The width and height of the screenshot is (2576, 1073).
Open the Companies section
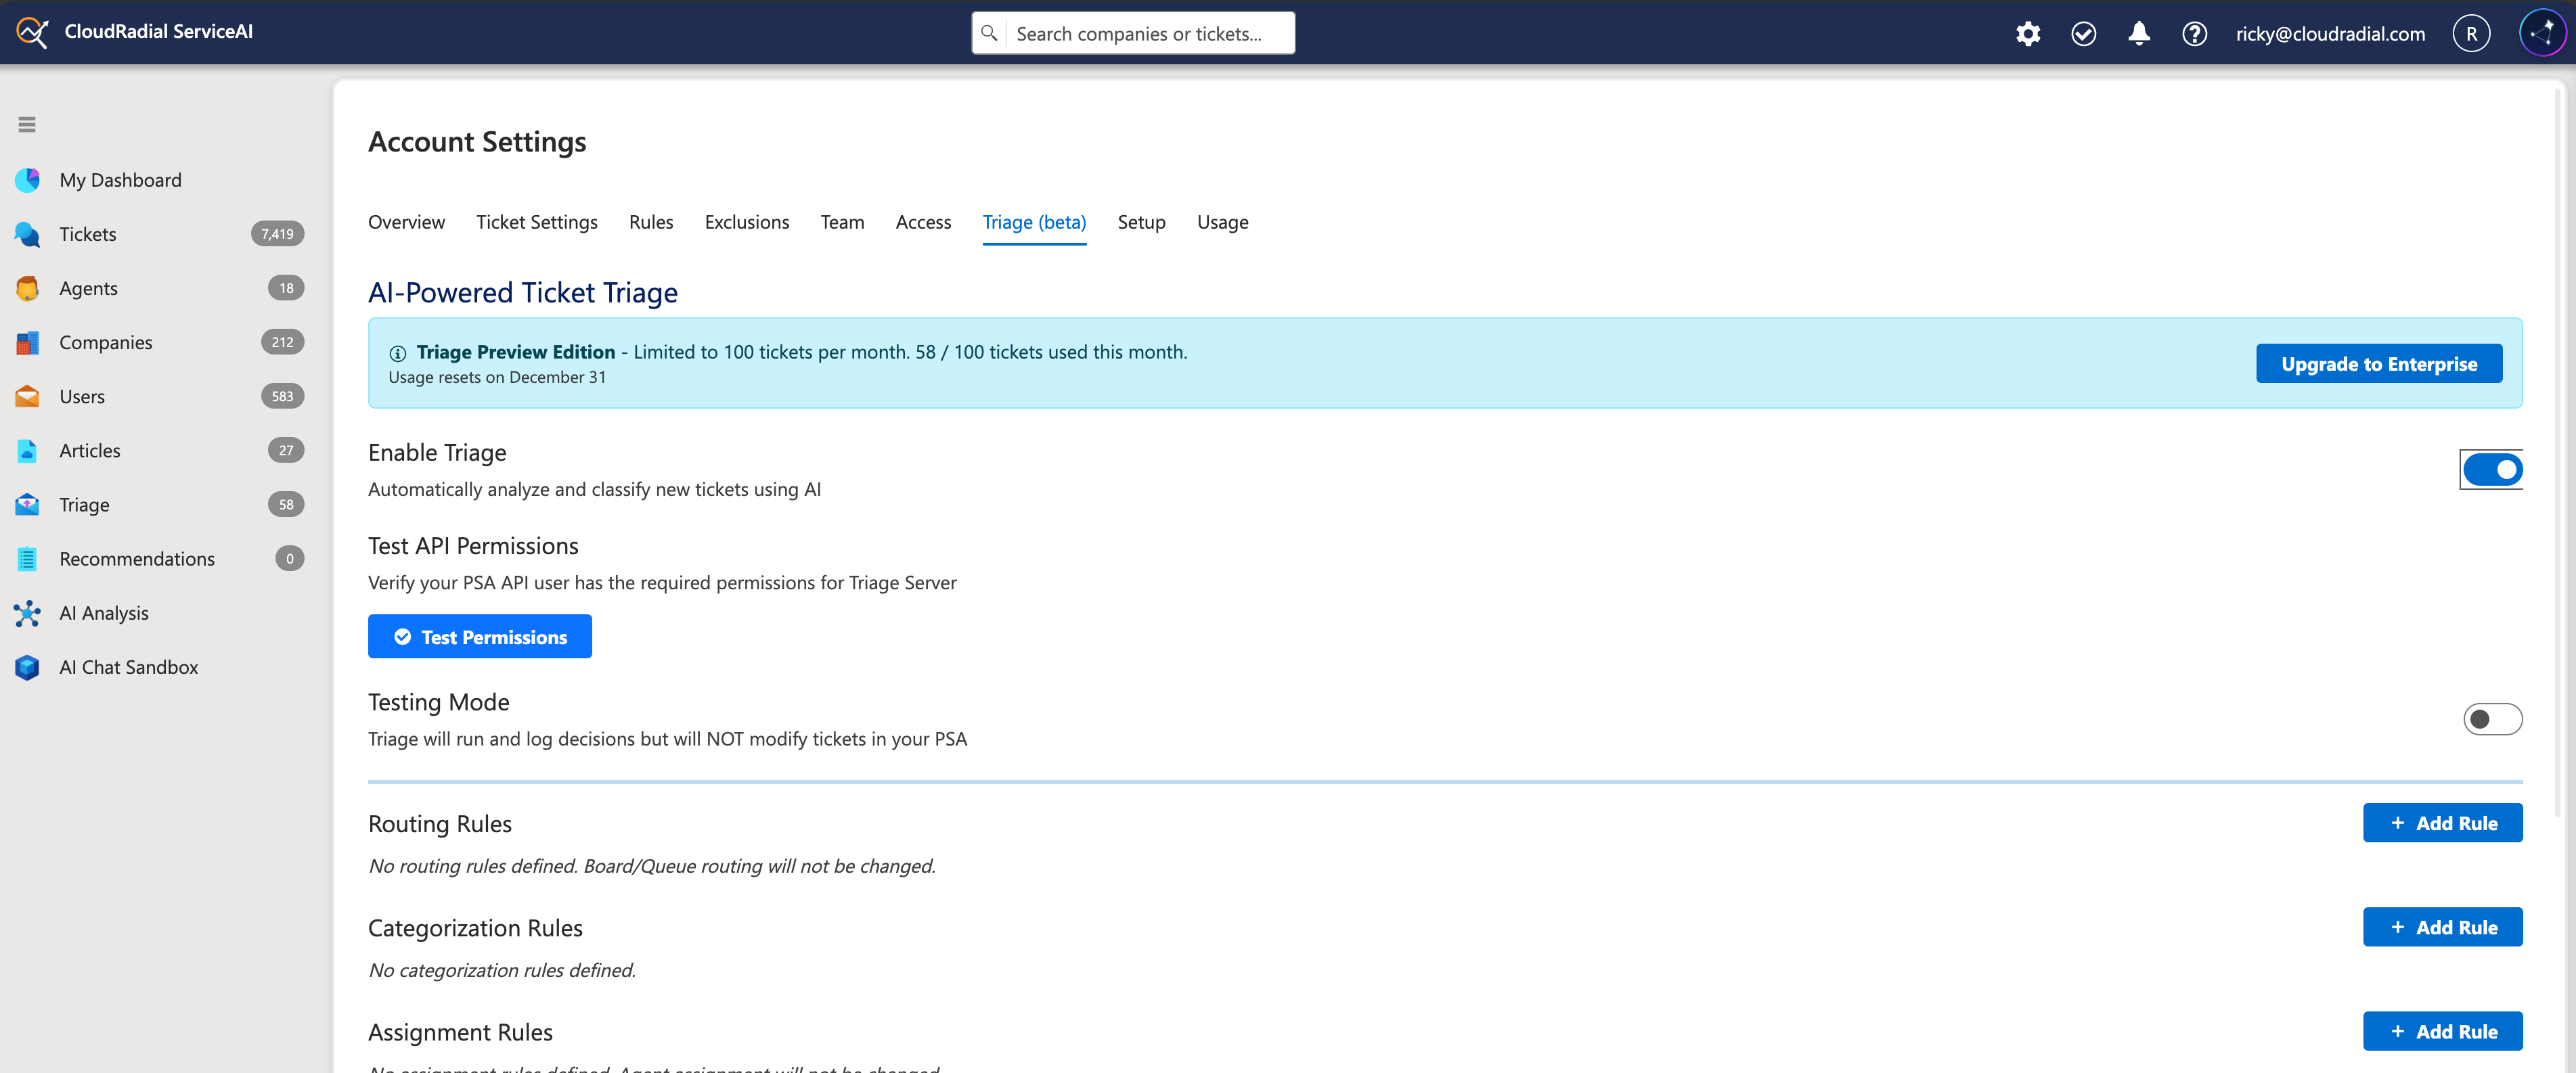click(x=105, y=341)
